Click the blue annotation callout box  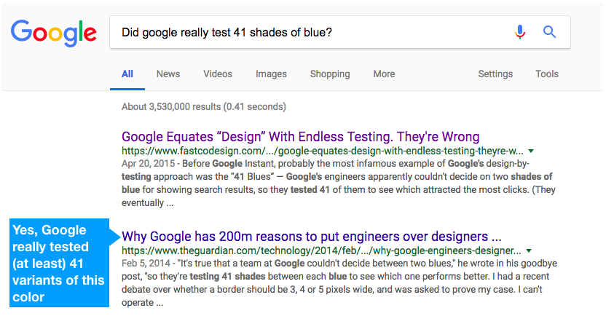(x=58, y=264)
